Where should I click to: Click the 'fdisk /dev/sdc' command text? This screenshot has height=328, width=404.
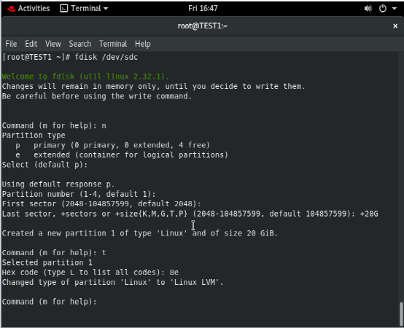[106, 57]
